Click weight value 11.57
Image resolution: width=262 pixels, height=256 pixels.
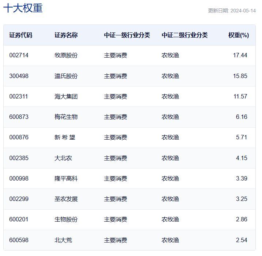click(x=240, y=96)
